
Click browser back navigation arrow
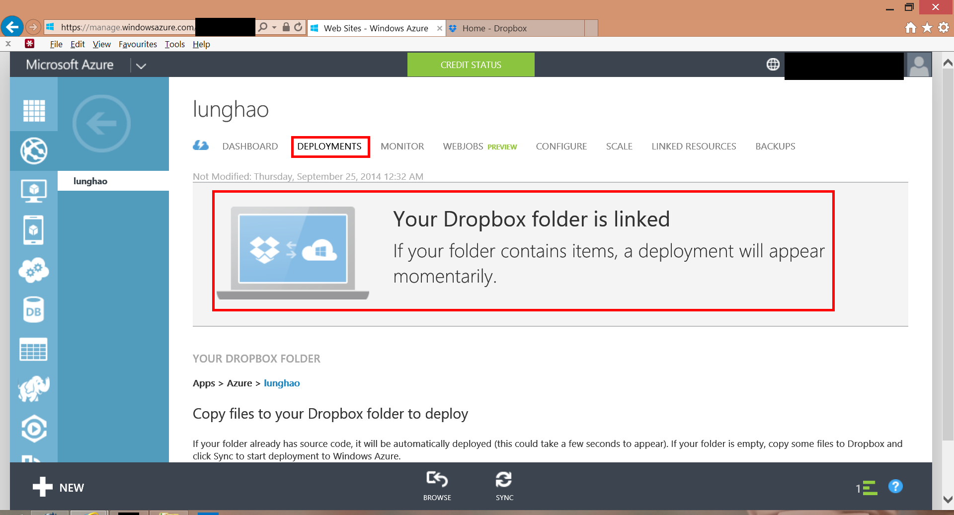coord(12,26)
